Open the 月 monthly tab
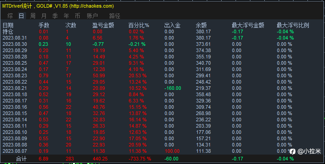This screenshot has width=325, height=164. click(44, 16)
